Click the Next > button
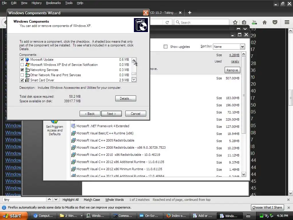This screenshot has height=220, width=293. (x=111, y=113)
